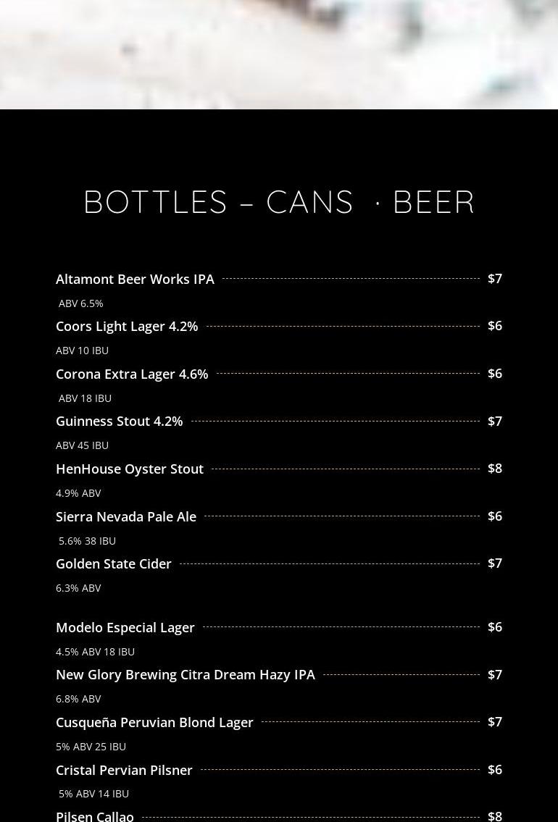
Task: Click the ABV 6.5% description text
Action: (x=80, y=303)
